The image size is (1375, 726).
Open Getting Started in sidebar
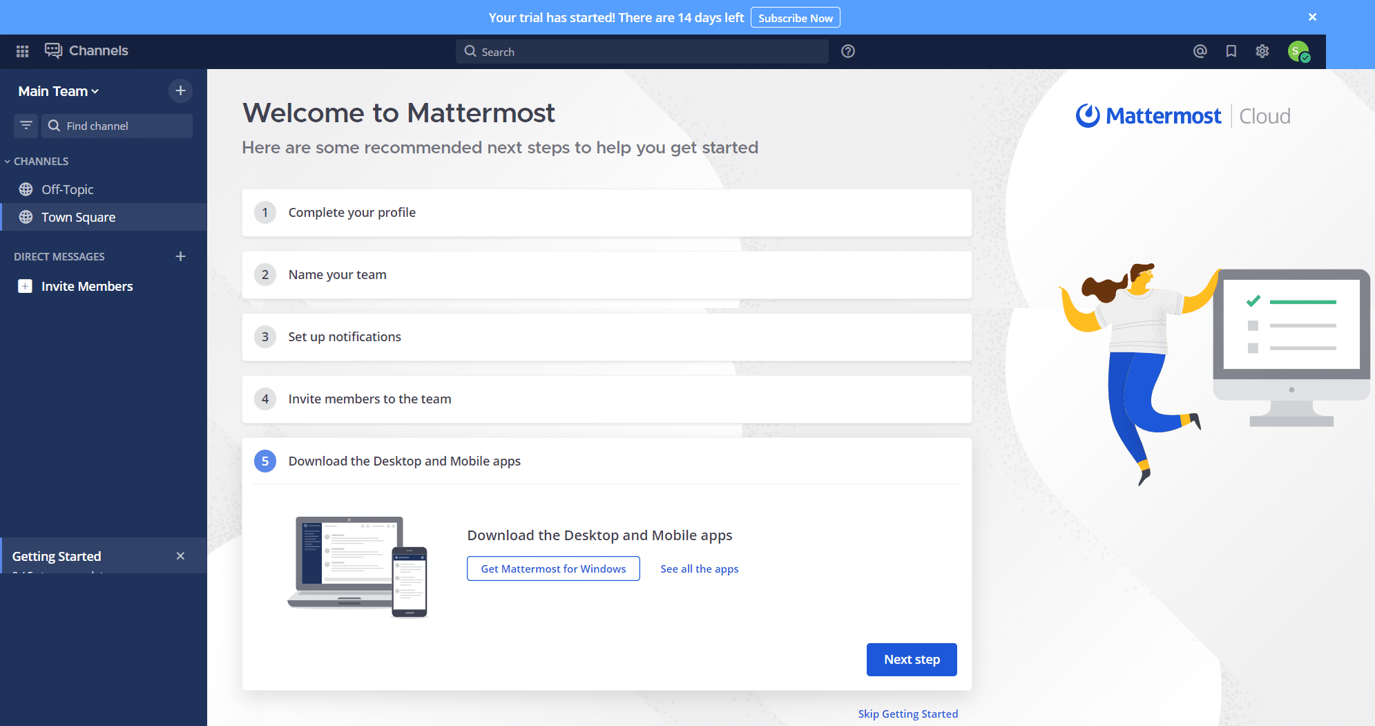pos(104,556)
